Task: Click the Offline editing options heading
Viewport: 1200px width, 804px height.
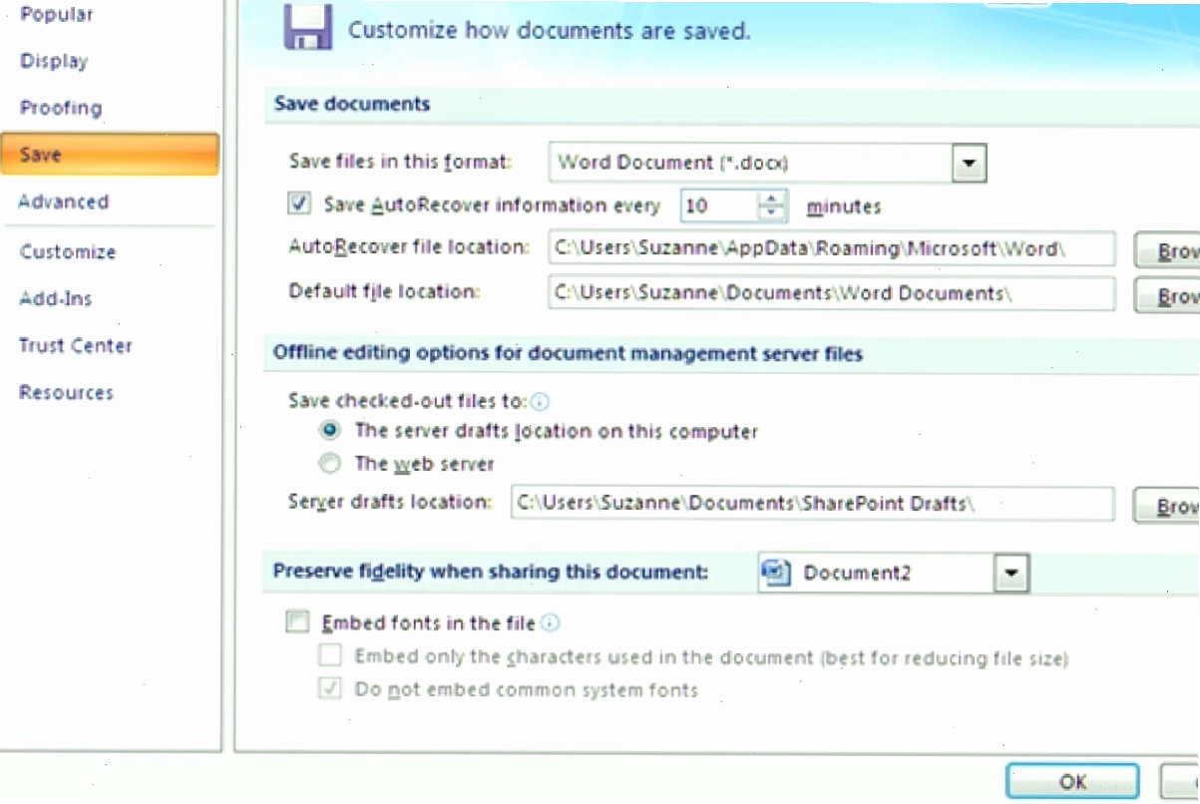Action: (x=569, y=353)
